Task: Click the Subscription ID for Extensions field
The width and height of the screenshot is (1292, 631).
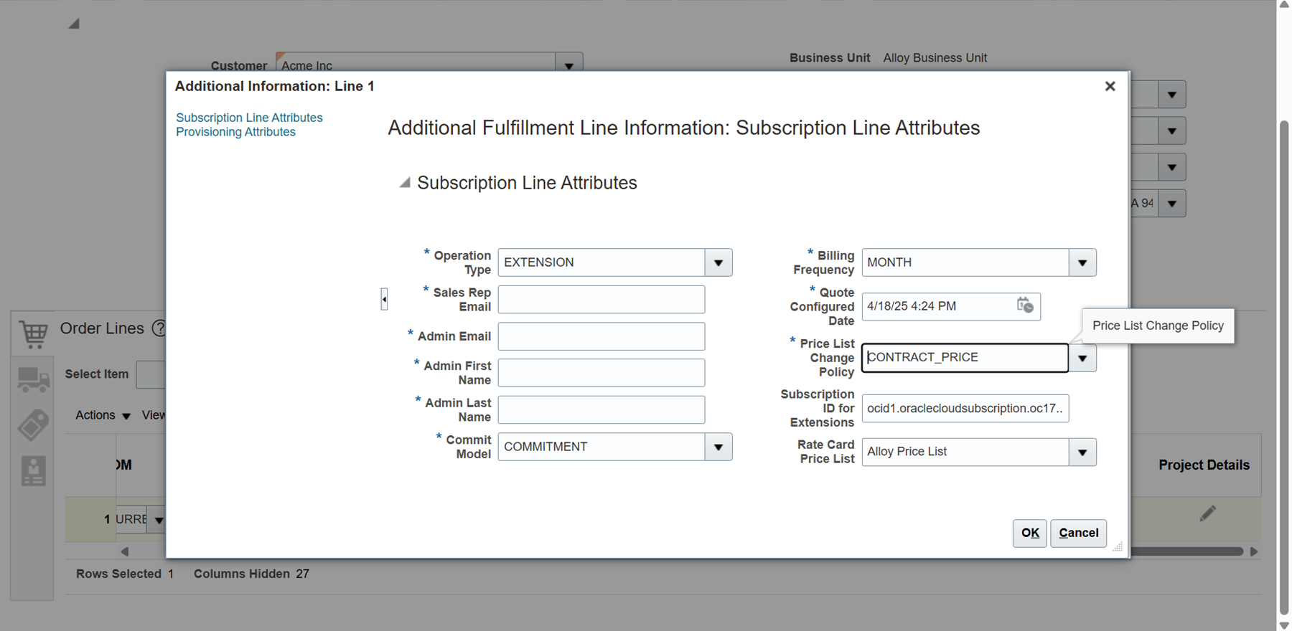Action: click(x=965, y=408)
